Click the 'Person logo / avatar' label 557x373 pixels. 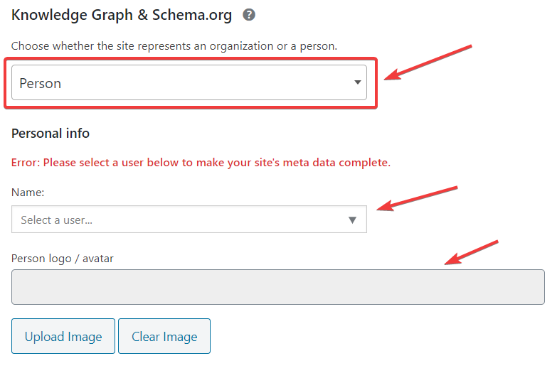click(63, 259)
